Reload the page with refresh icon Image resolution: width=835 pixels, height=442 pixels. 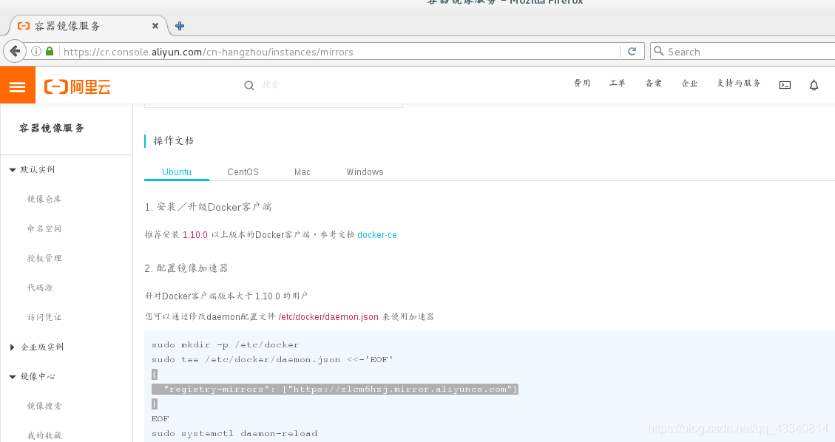632,52
